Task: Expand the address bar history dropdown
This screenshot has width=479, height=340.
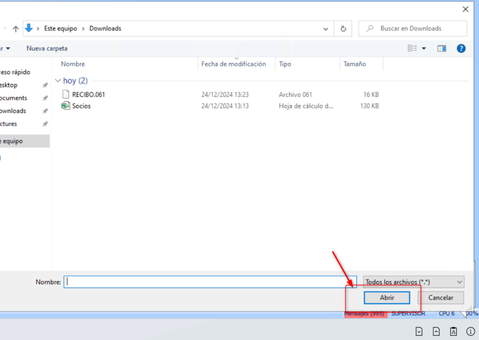Action: click(x=326, y=29)
